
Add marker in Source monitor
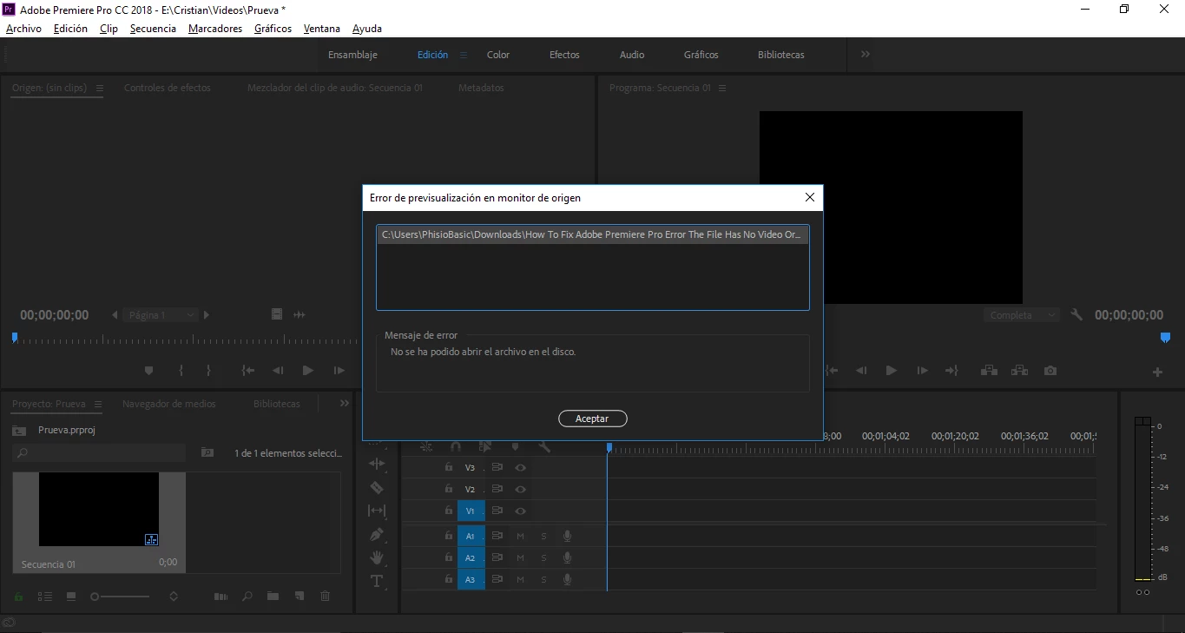tap(148, 371)
